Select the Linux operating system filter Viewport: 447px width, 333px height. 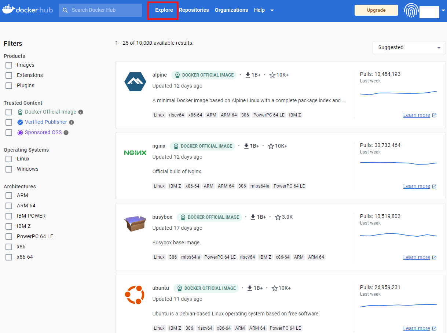tap(9, 159)
